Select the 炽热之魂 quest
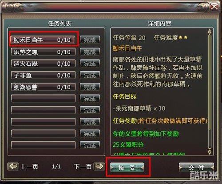The width and height of the screenshot is (222, 184). [x=43, y=52]
